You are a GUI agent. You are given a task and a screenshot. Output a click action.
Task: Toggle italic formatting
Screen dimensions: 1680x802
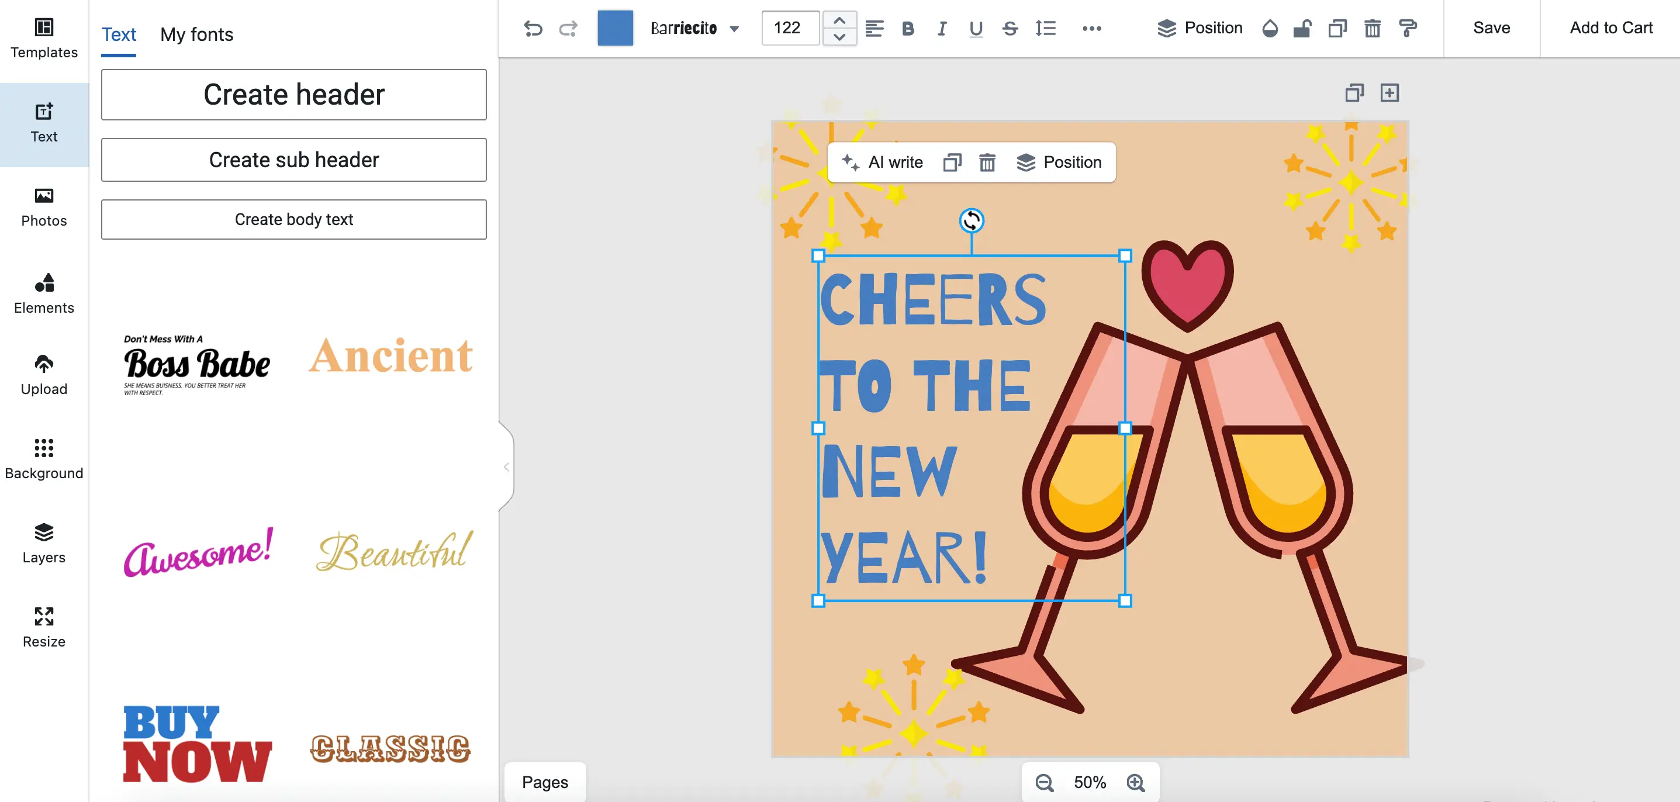(x=941, y=28)
